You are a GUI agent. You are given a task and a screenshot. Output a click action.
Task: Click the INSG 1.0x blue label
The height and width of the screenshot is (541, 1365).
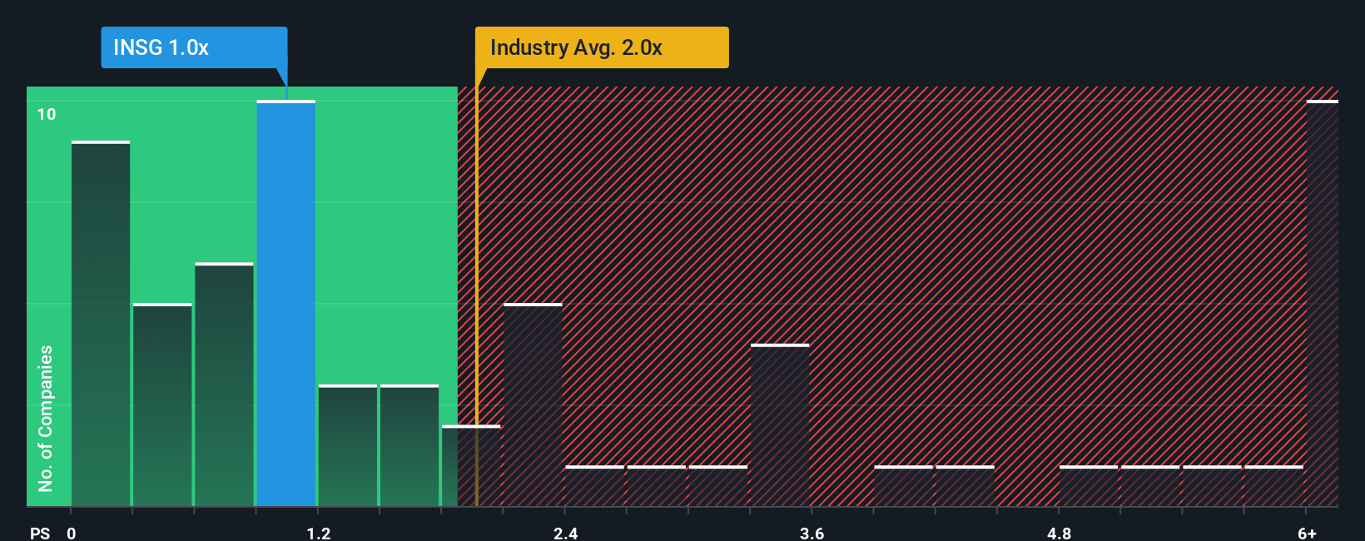(x=194, y=47)
